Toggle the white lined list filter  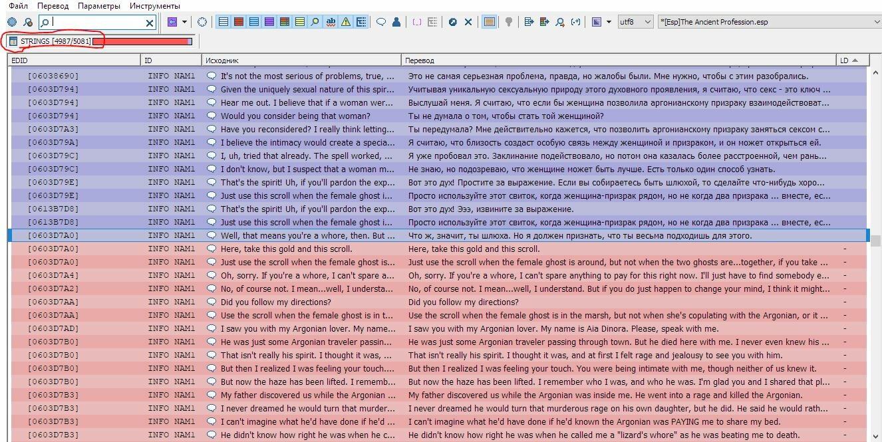coord(223,22)
